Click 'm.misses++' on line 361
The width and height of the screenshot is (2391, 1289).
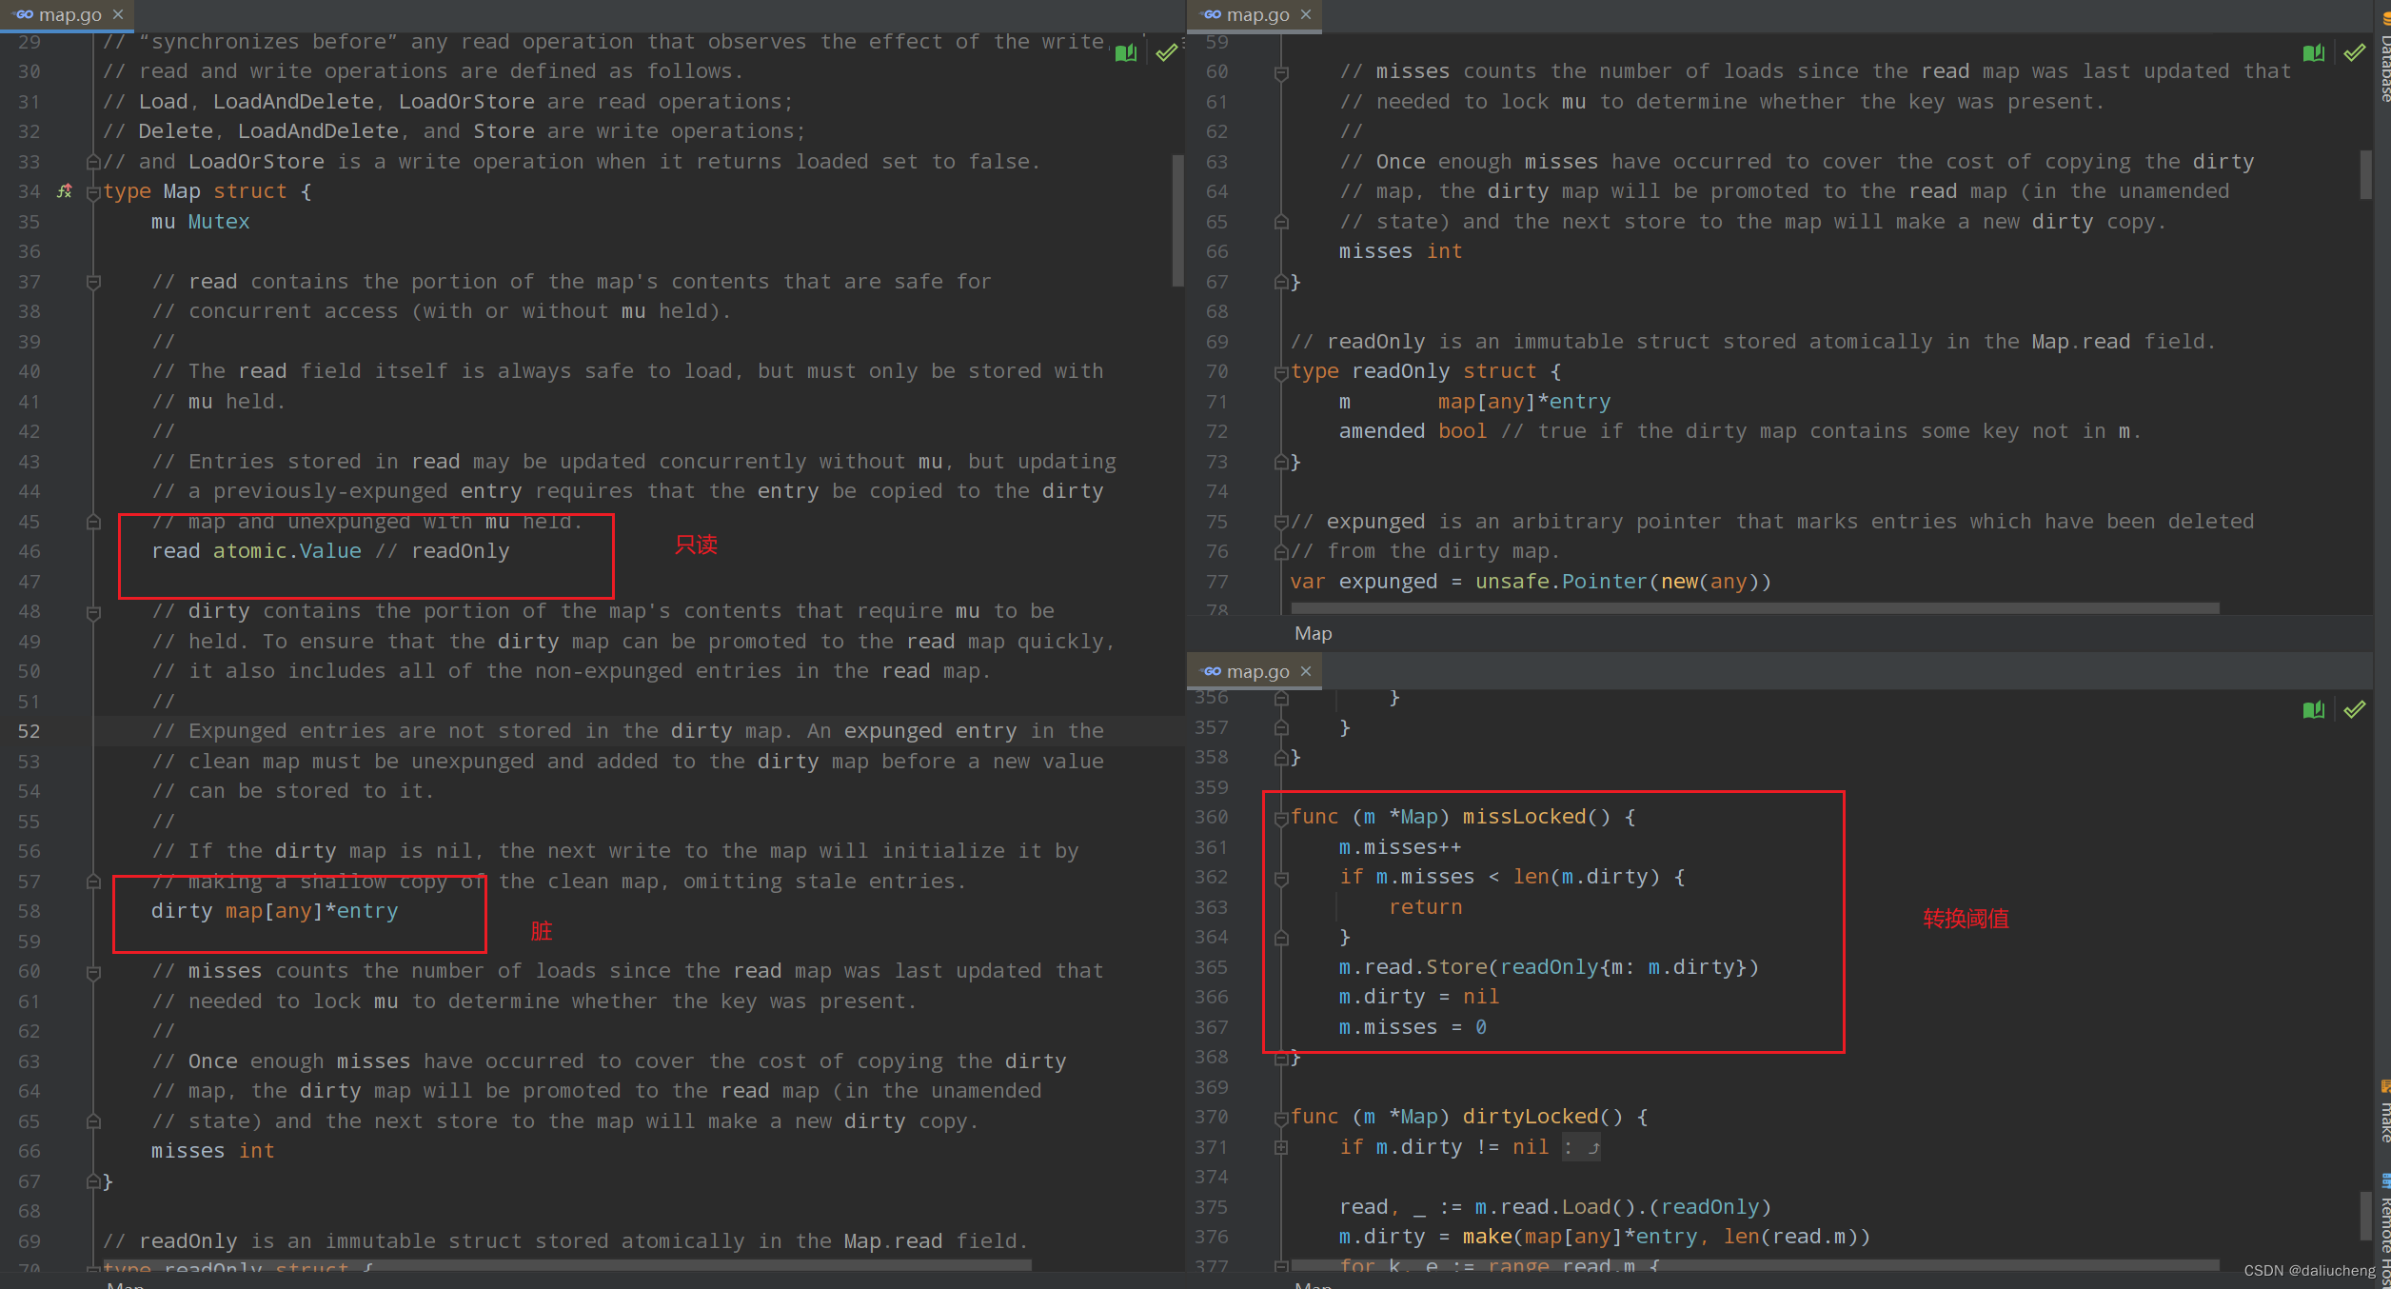point(1399,847)
